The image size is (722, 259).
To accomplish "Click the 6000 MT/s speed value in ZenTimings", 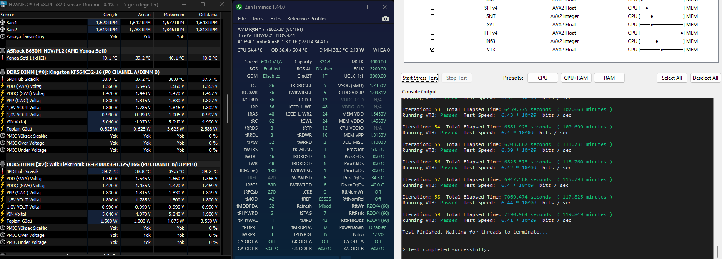I will 272,62.
